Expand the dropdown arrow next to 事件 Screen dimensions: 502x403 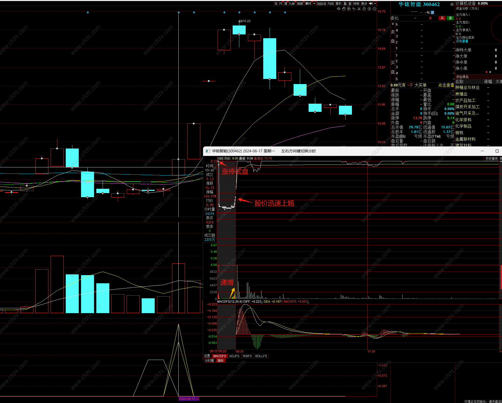(314, 4)
